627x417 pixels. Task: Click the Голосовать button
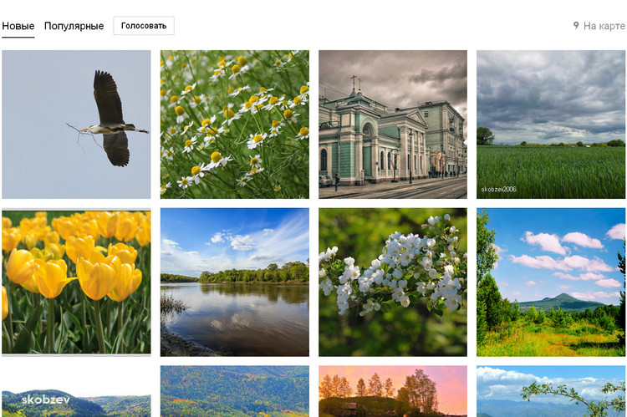(144, 26)
